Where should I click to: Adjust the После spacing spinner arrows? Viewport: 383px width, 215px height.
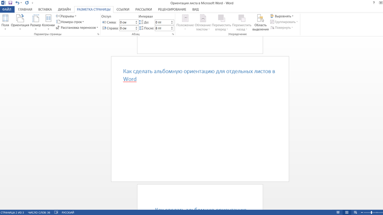coord(172,28)
